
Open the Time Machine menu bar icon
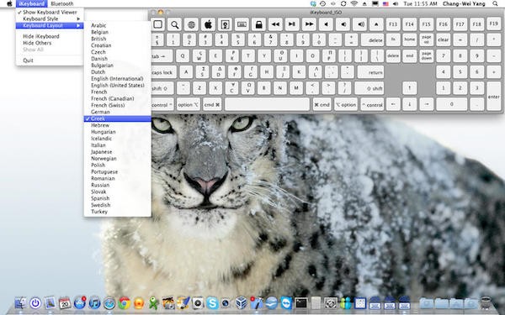click(x=322, y=3)
